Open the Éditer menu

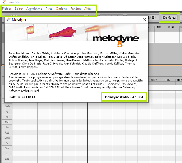coord(19,9)
